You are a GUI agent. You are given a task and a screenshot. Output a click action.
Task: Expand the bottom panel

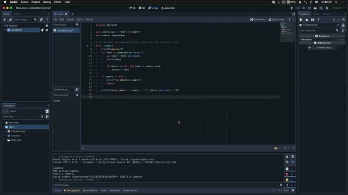(293, 190)
